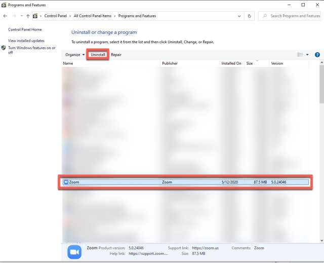Click the vertical scrollbar of program list
Viewport: 324px width, 263px height.
point(321,152)
